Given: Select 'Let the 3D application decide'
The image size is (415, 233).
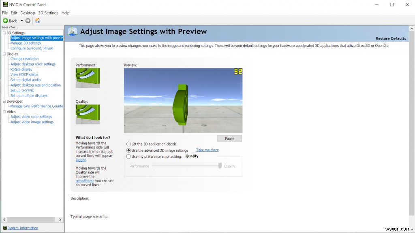Looking at the screenshot, I should click(128, 144).
